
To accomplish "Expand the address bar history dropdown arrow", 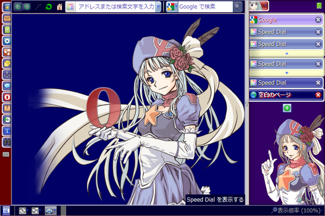I will click(158, 7).
